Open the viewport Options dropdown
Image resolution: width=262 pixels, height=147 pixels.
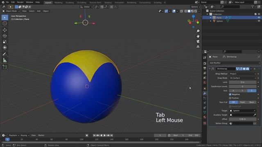[x=195, y=7]
